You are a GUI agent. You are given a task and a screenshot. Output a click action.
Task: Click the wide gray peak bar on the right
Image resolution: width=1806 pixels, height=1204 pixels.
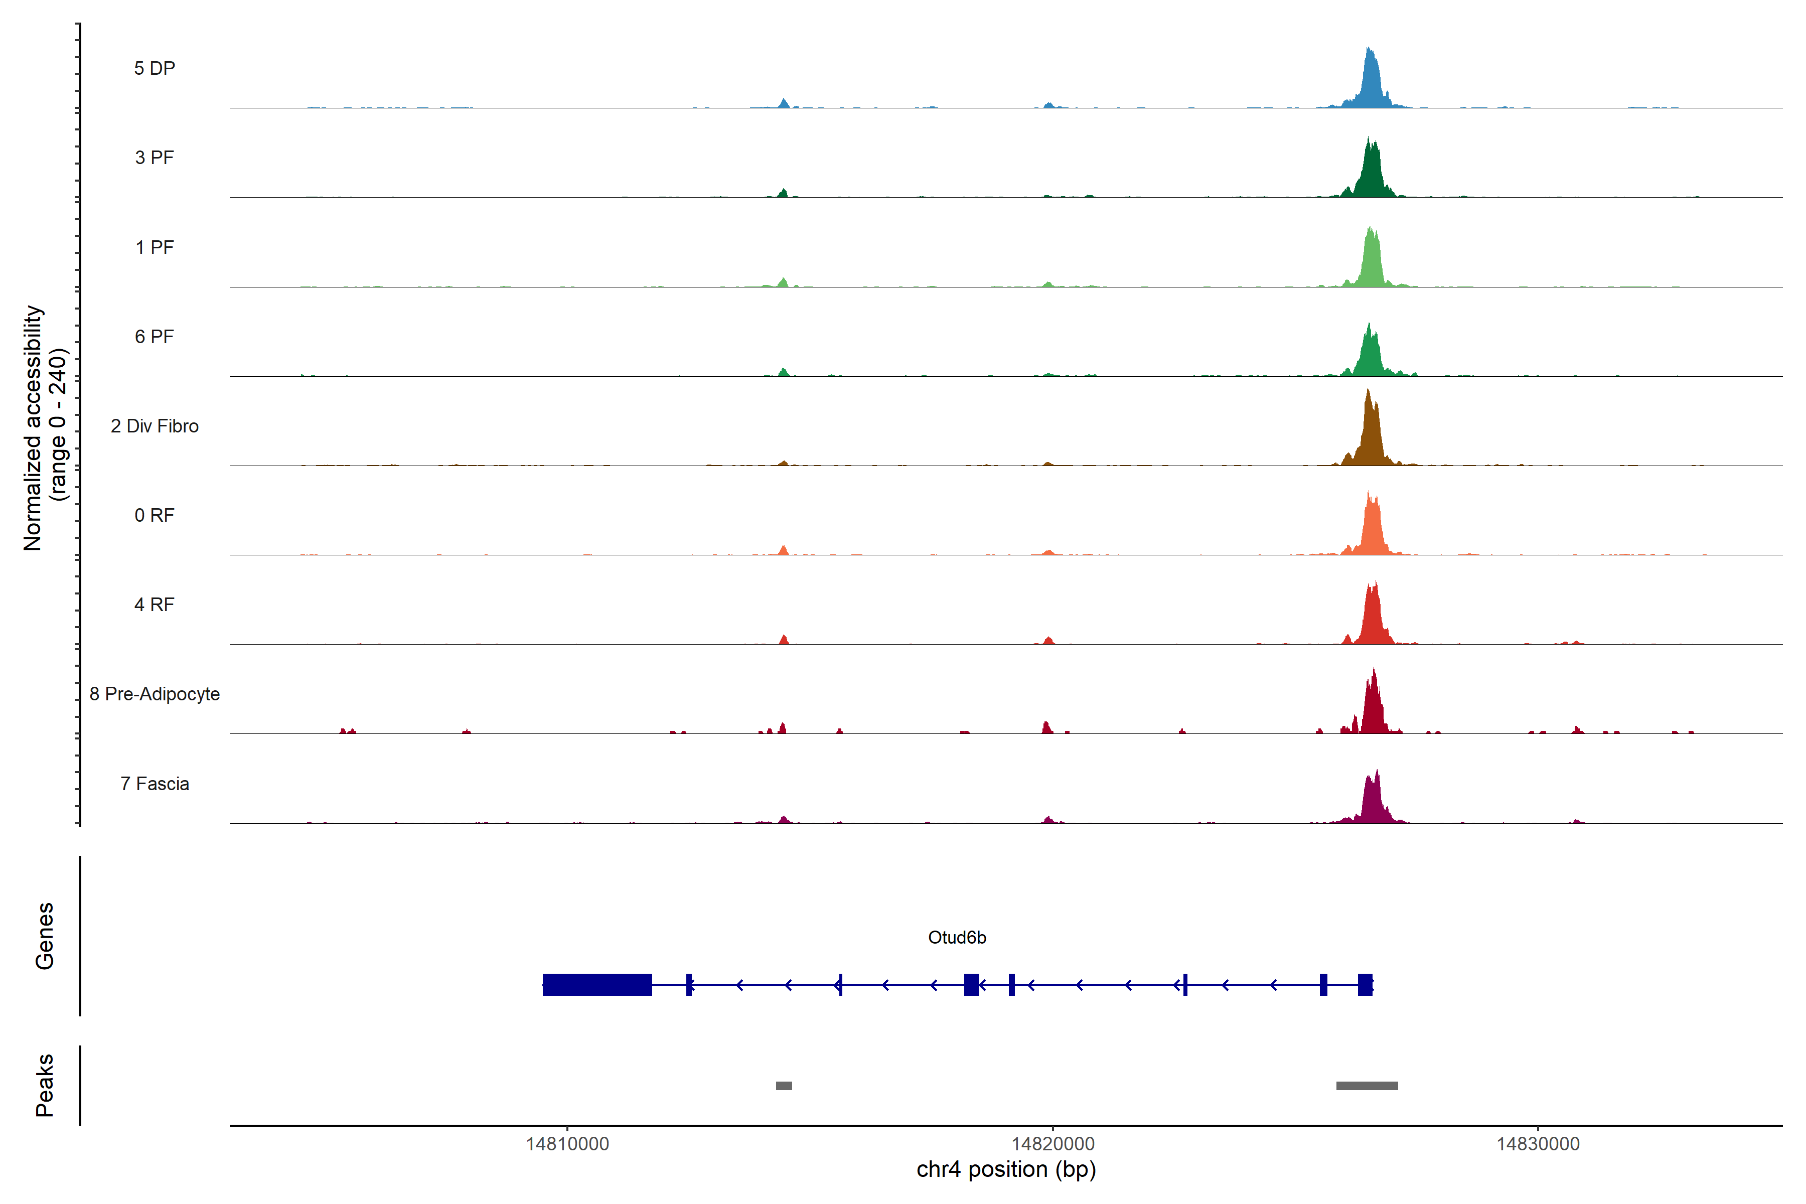click(x=1367, y=1086)
